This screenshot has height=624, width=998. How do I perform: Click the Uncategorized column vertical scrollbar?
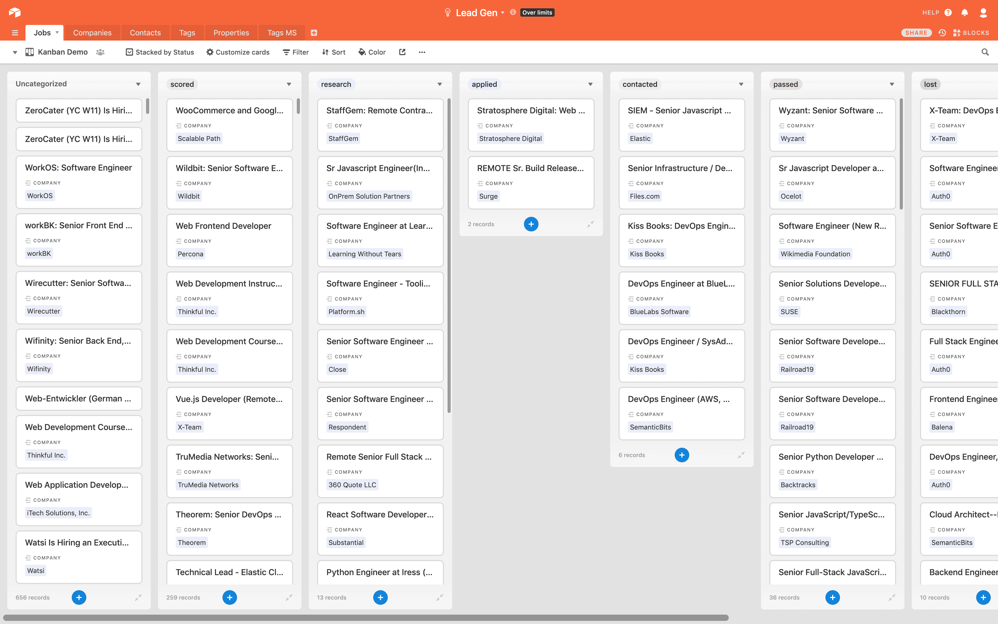point(147,106)
